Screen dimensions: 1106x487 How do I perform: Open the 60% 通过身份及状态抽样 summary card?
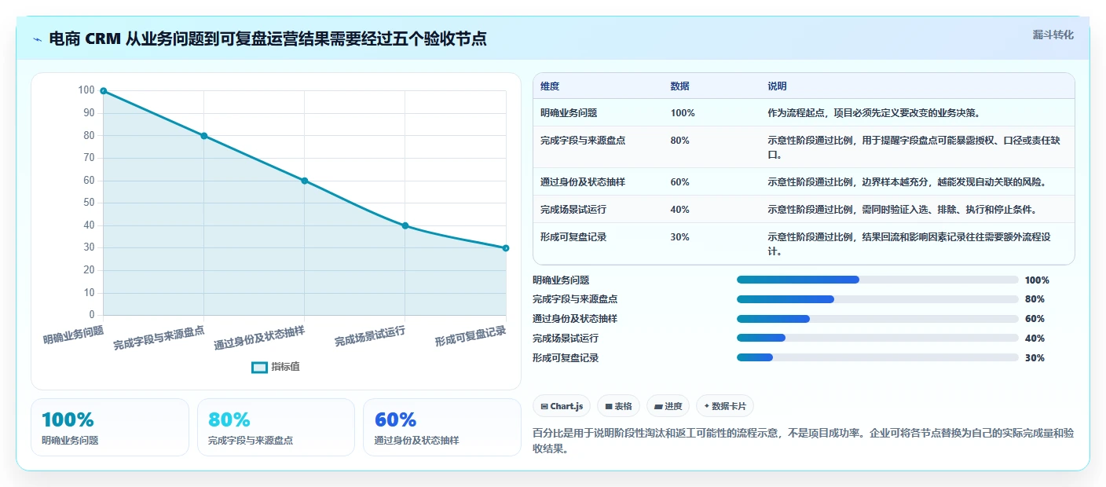(442, 427)
